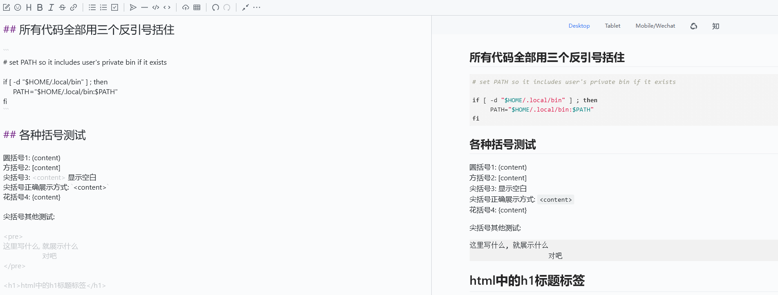
Task: Insert inline code with angle brackets icon
Action: pyautogui.click(x=167, y=7)
